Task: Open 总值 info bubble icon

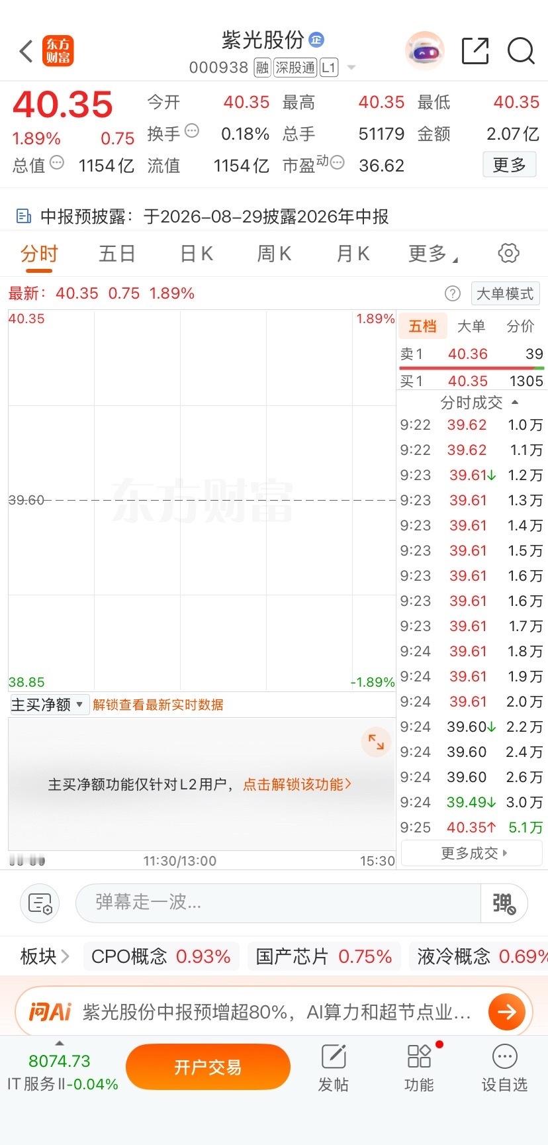Action: pos(57,162)
